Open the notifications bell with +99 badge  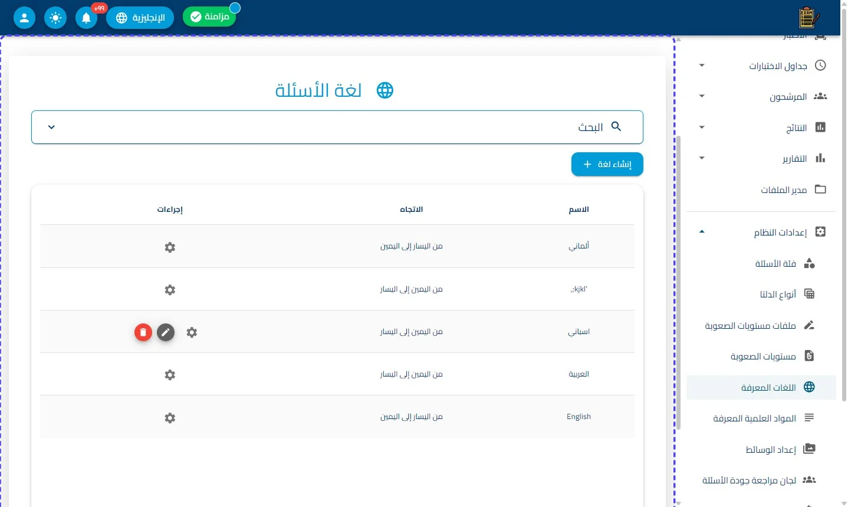[87, 18]
